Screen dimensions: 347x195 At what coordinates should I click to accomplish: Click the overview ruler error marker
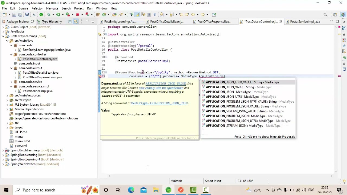339,76
